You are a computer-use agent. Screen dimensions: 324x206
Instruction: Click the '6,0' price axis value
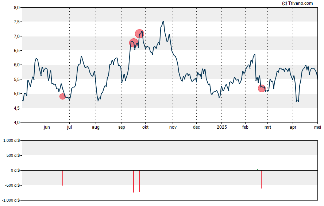17,65
